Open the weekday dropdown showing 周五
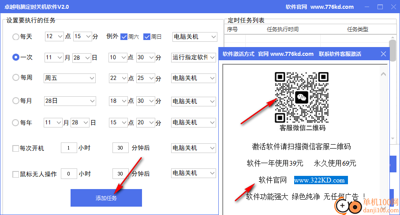400x215 pixels. [70, 78]
